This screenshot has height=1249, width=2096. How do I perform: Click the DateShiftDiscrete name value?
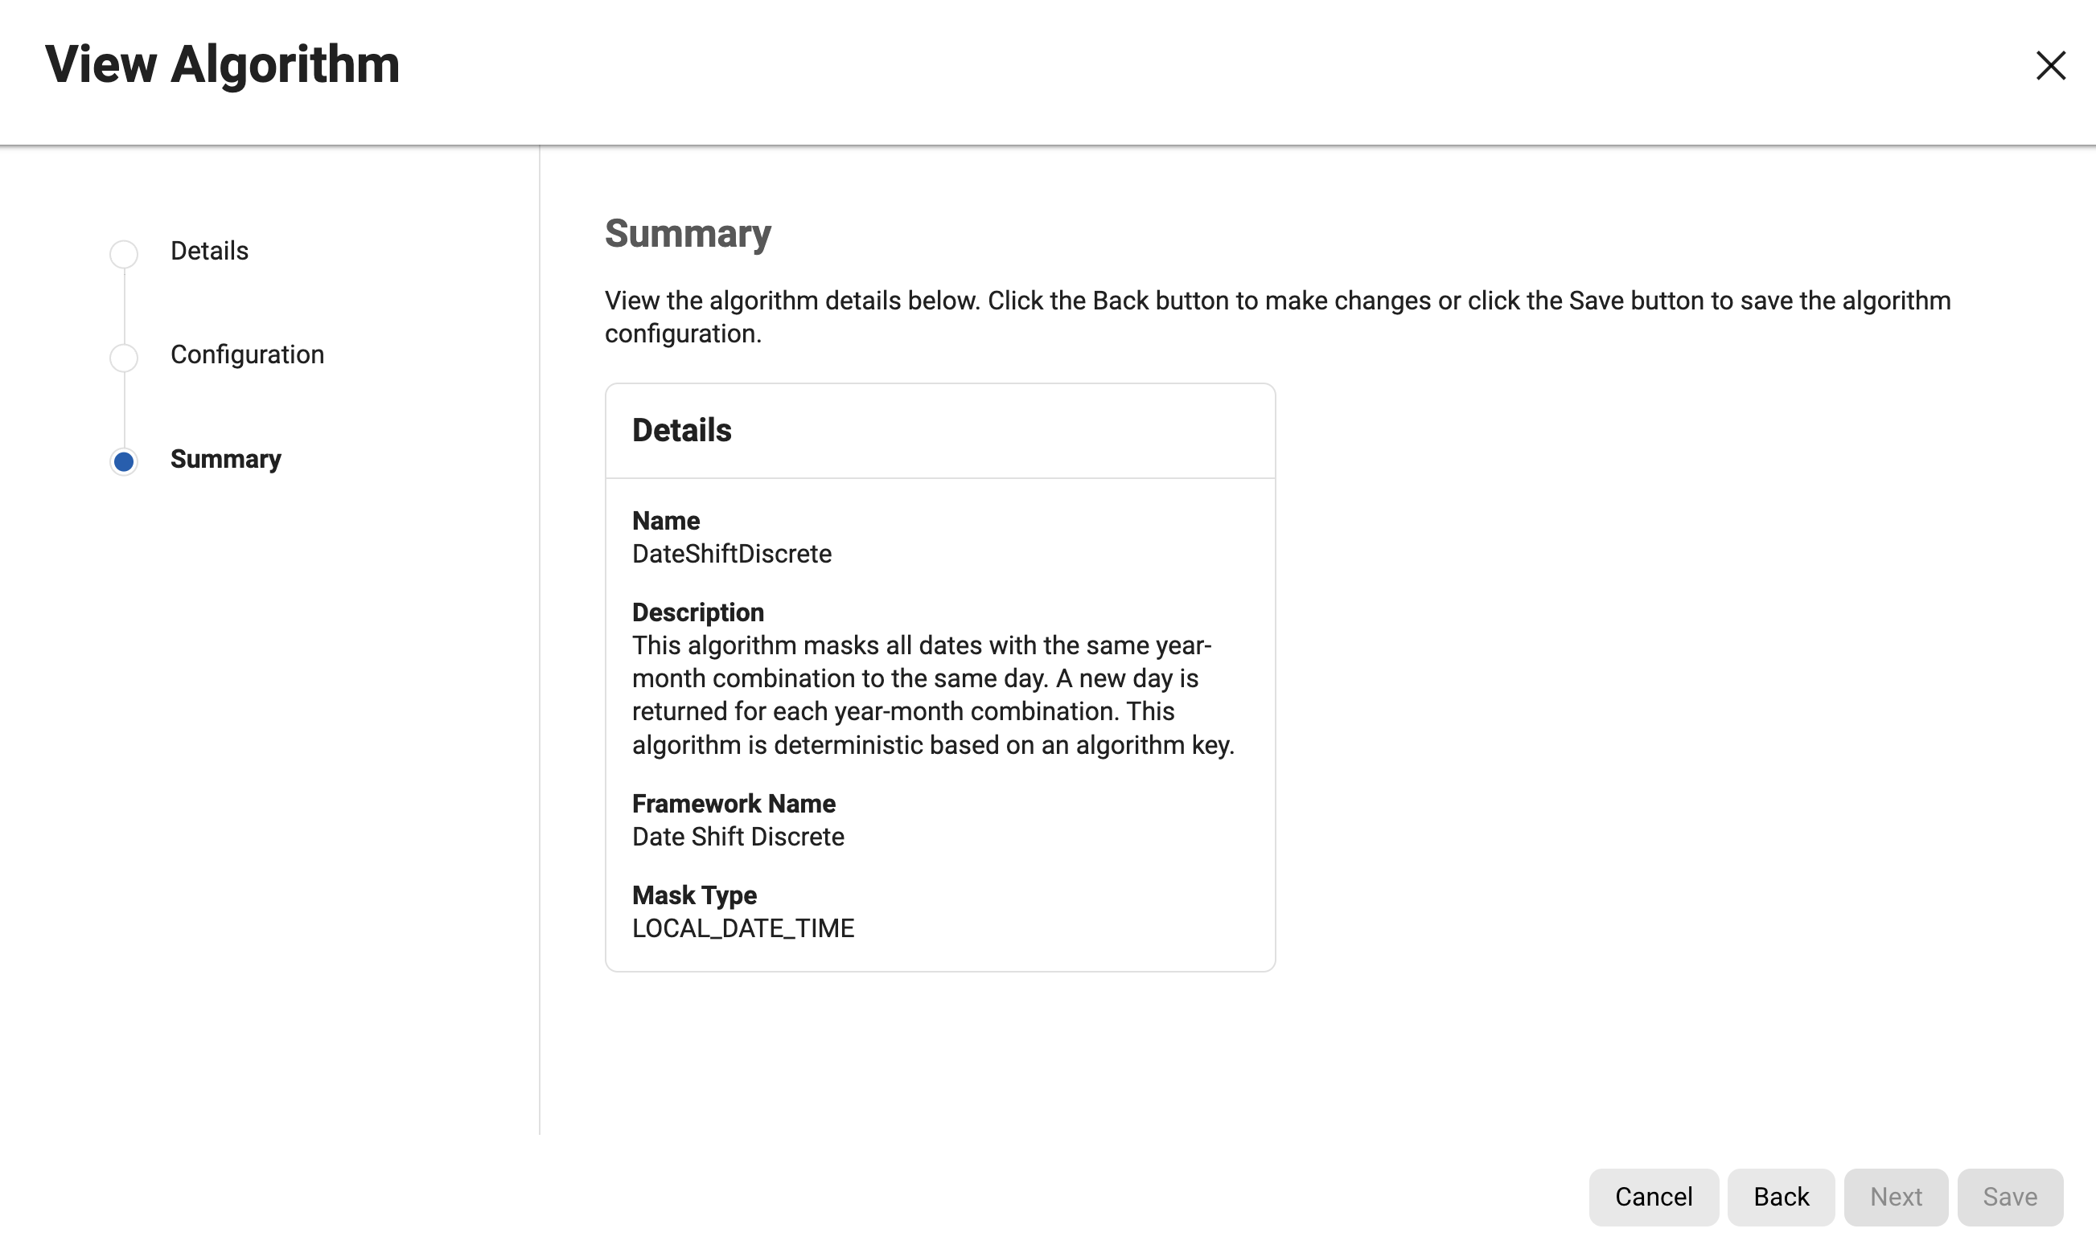coord(731,554)
